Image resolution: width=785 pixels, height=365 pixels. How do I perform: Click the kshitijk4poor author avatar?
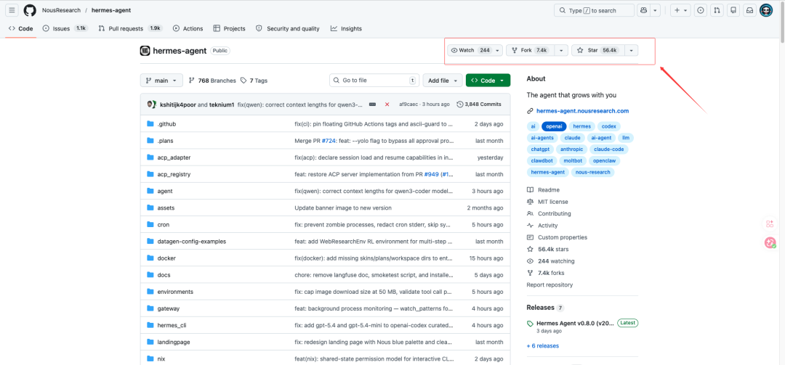[x=152, y=104]
